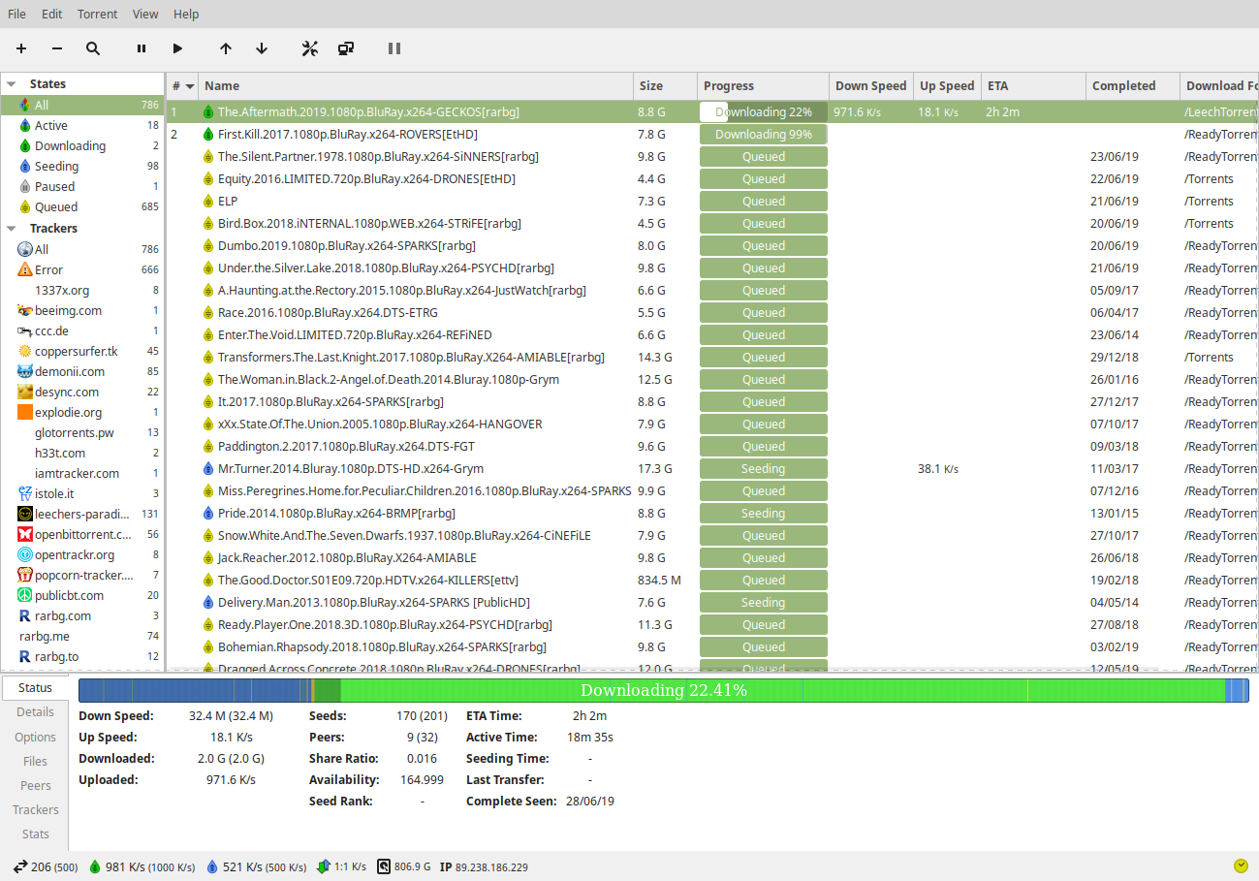Viewport: 1259px width, 881px height.
Task: Click download speed limit in status bar
Action: (x=142, y=866)
